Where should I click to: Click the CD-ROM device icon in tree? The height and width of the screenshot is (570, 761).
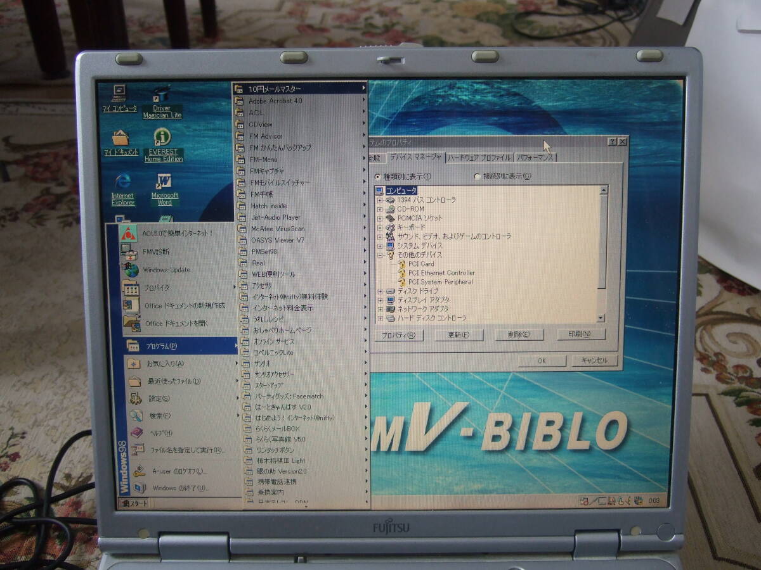coord(391,209)
